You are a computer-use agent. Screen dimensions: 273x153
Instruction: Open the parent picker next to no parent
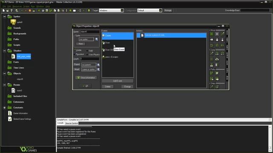click(99, 65)
